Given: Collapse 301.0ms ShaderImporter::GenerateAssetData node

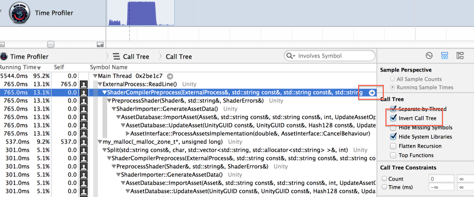Looking at the screenshot, I should pos(118,174).
